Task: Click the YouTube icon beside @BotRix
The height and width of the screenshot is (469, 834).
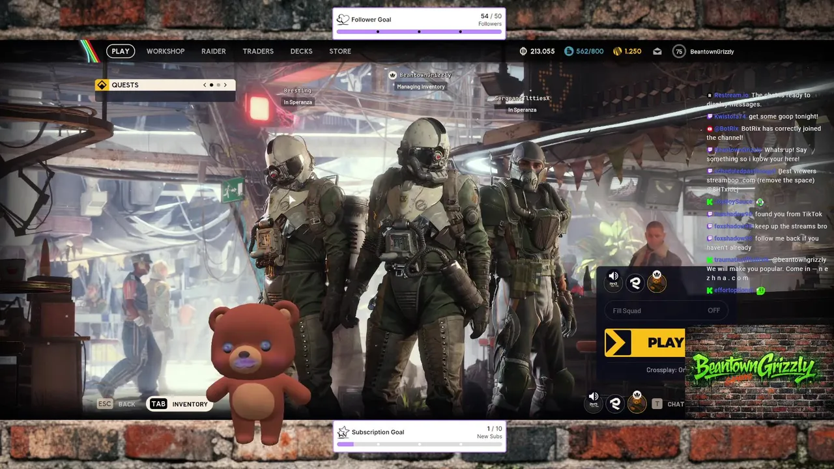Action: [x=710, y=129]
